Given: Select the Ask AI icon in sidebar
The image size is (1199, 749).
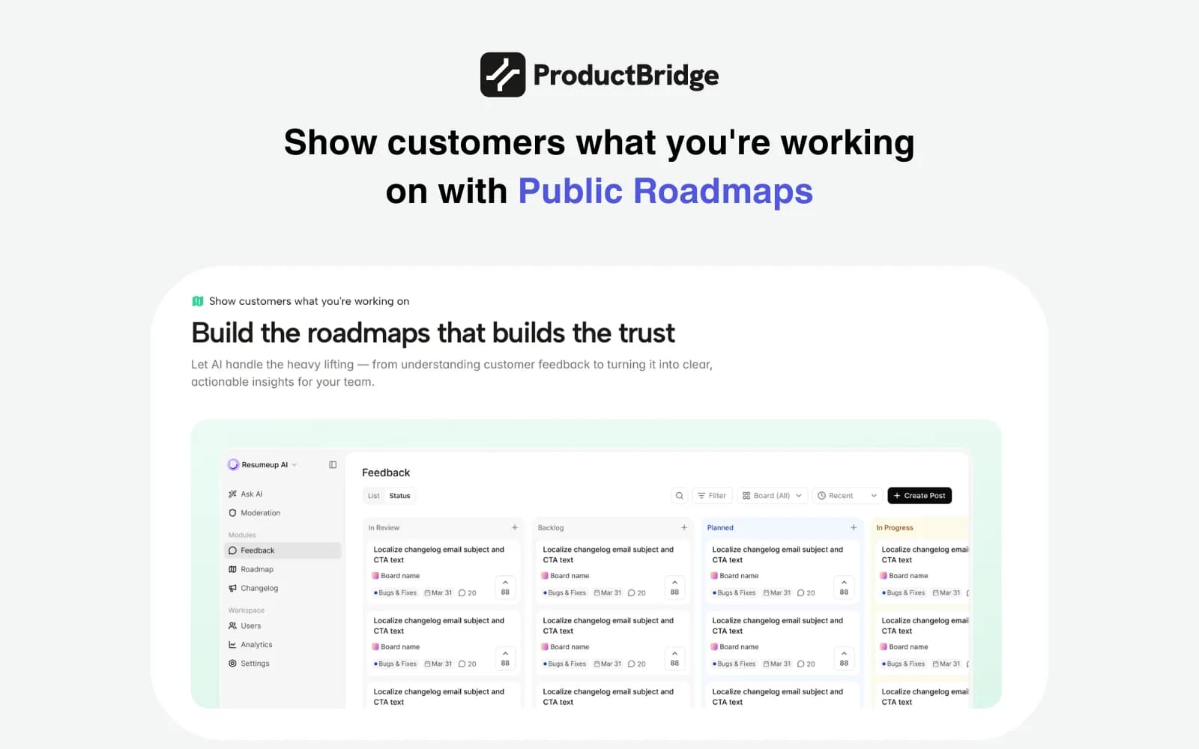Looking at the screenshot, I should 232,494.
